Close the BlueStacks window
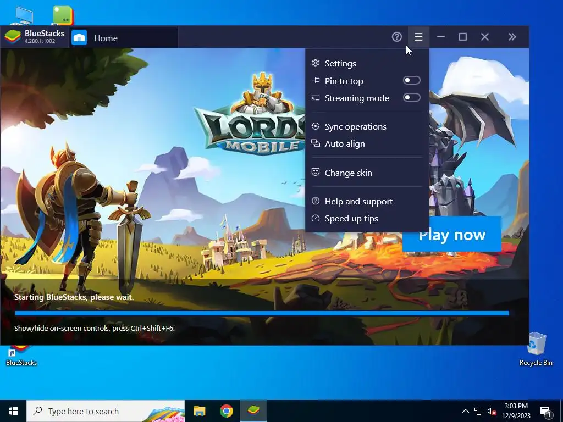This screenshot has height=422, width=563. coord(485,37)
